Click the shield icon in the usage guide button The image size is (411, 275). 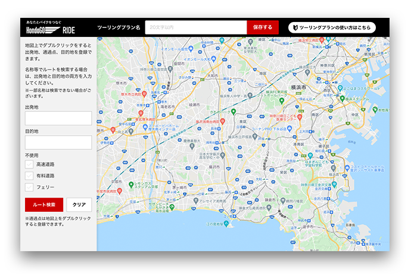pos(294,27)
